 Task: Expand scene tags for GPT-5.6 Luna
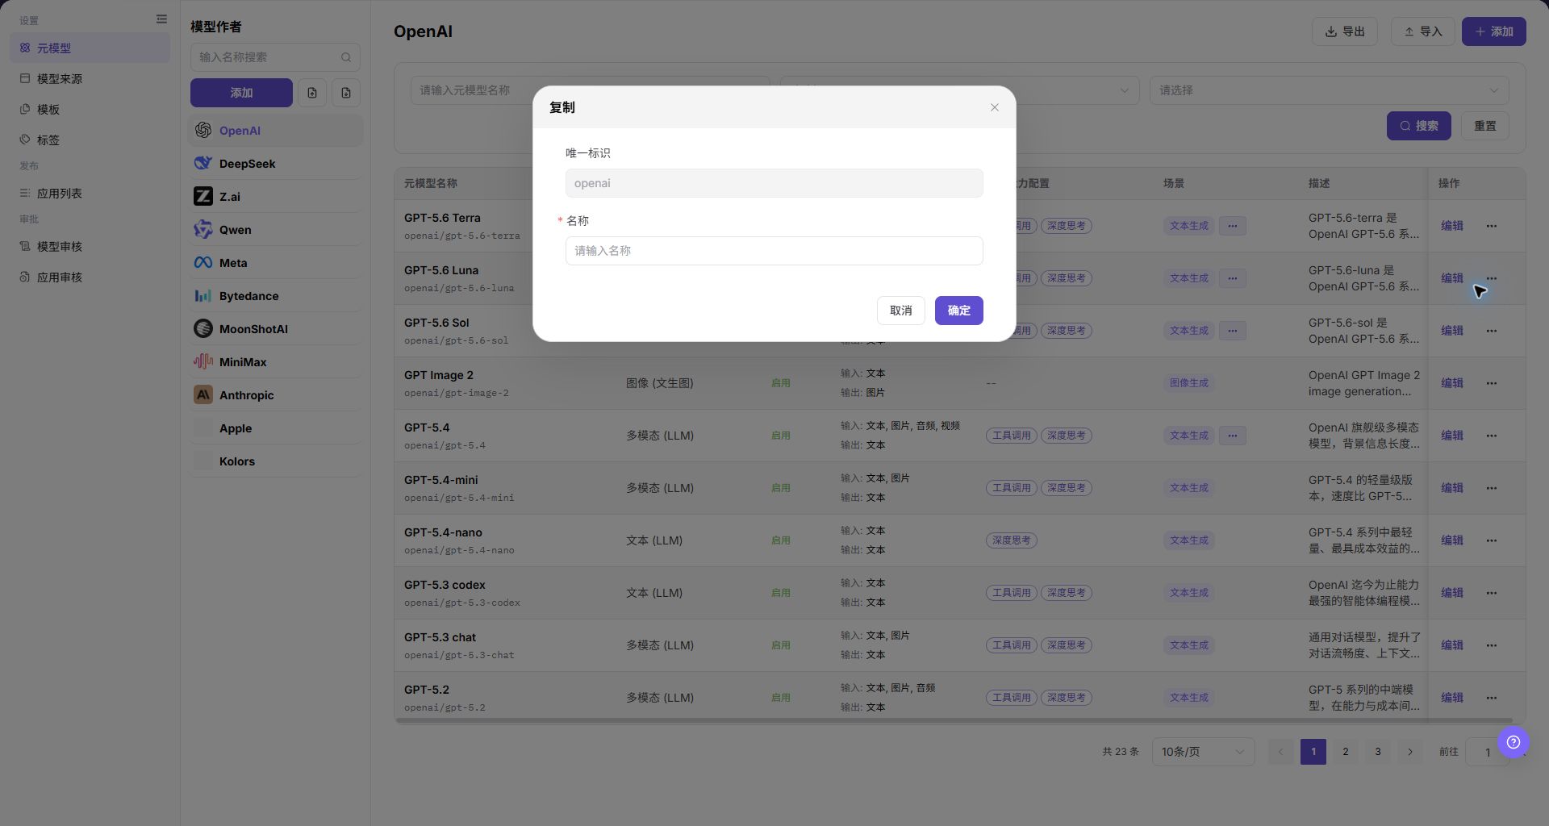[1232, 278]
